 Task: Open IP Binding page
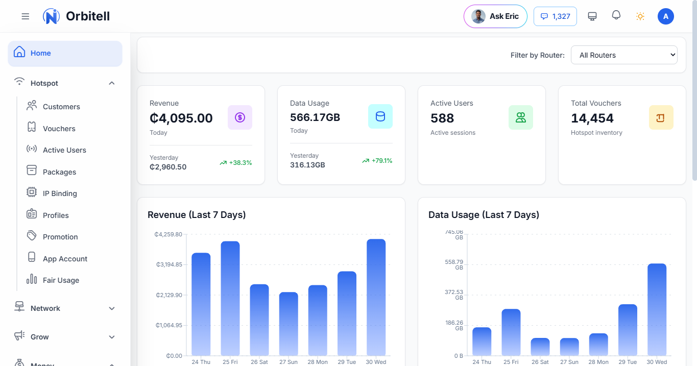click(x=60, y=193)
